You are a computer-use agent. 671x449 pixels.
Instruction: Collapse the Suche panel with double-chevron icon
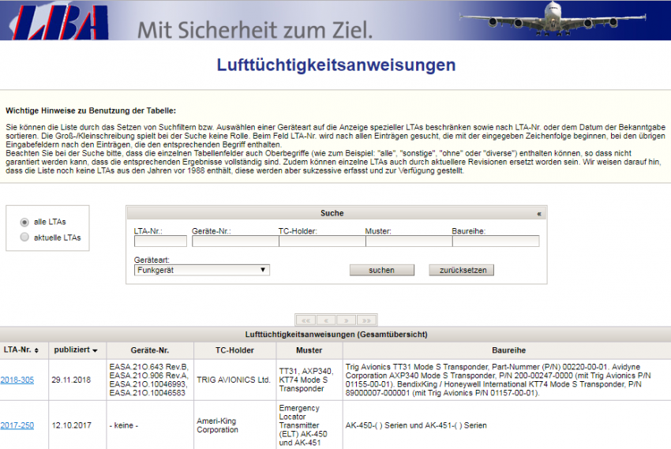539,213
